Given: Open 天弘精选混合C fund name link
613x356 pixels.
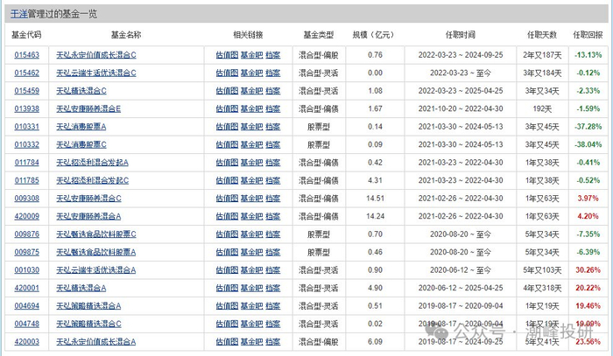Looking at the screenshot, I should (x=81, y=91).
